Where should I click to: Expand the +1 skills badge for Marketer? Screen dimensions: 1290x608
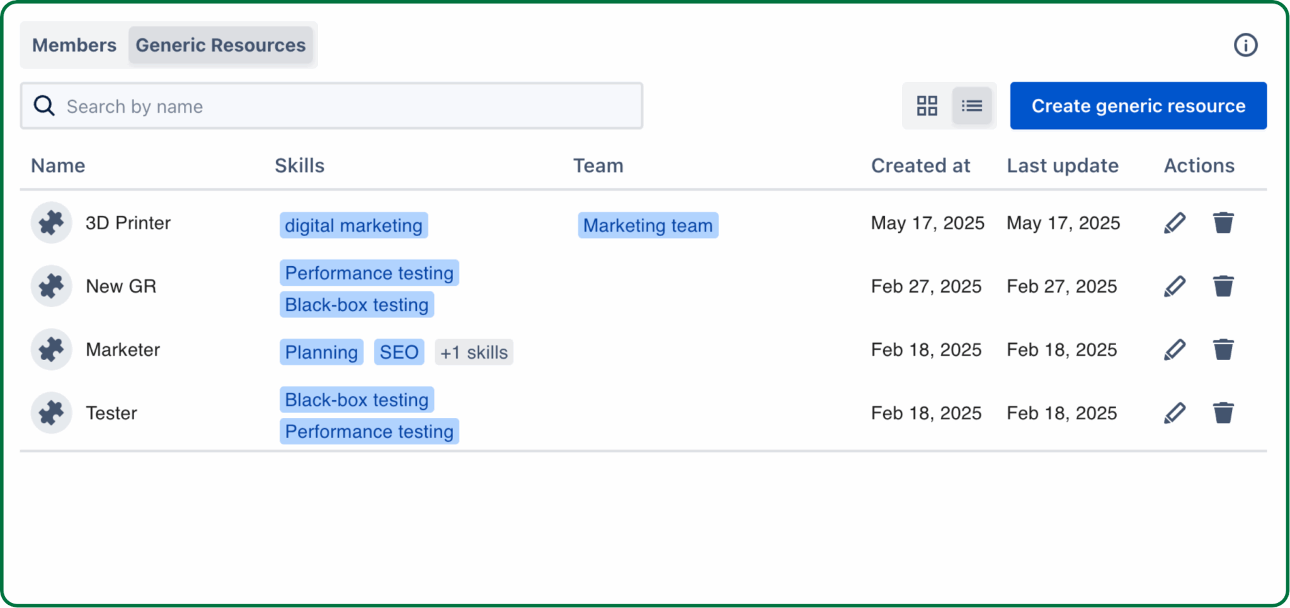474,352
